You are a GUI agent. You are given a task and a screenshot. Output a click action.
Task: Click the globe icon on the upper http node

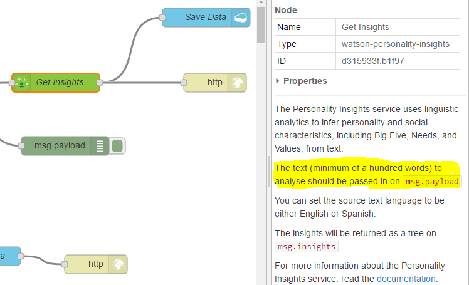click(237, 83)
